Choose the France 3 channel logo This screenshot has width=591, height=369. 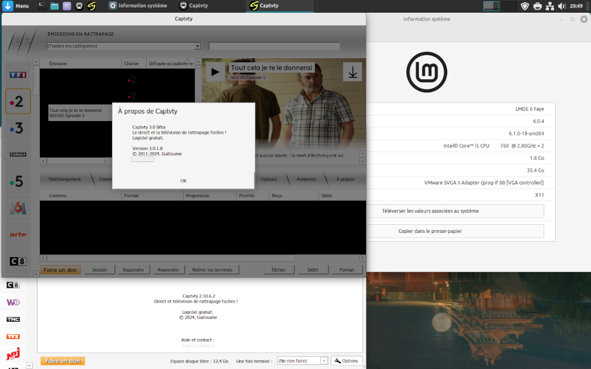(x=18, y=128)
